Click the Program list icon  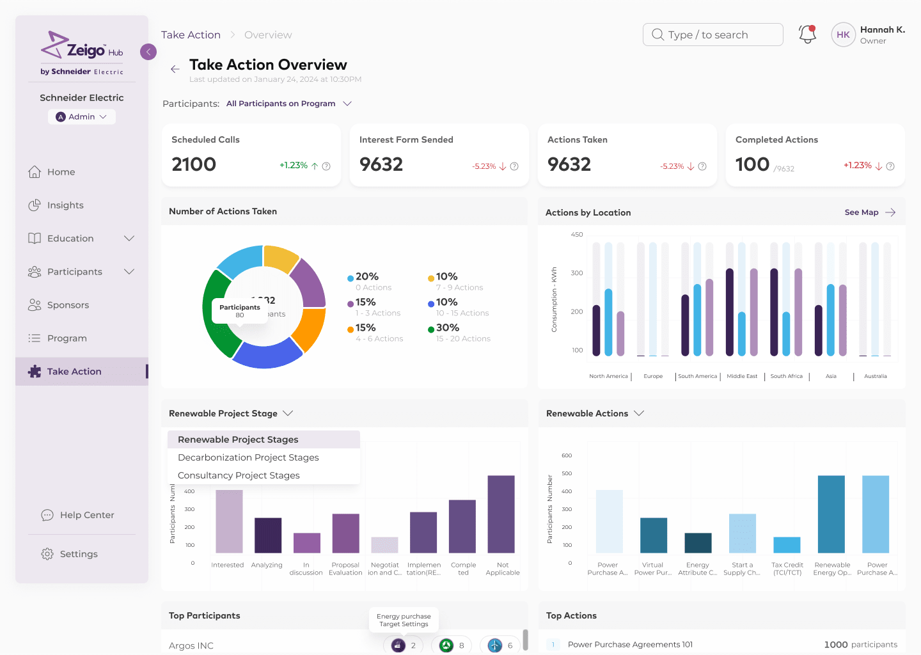tap(35, 338)
